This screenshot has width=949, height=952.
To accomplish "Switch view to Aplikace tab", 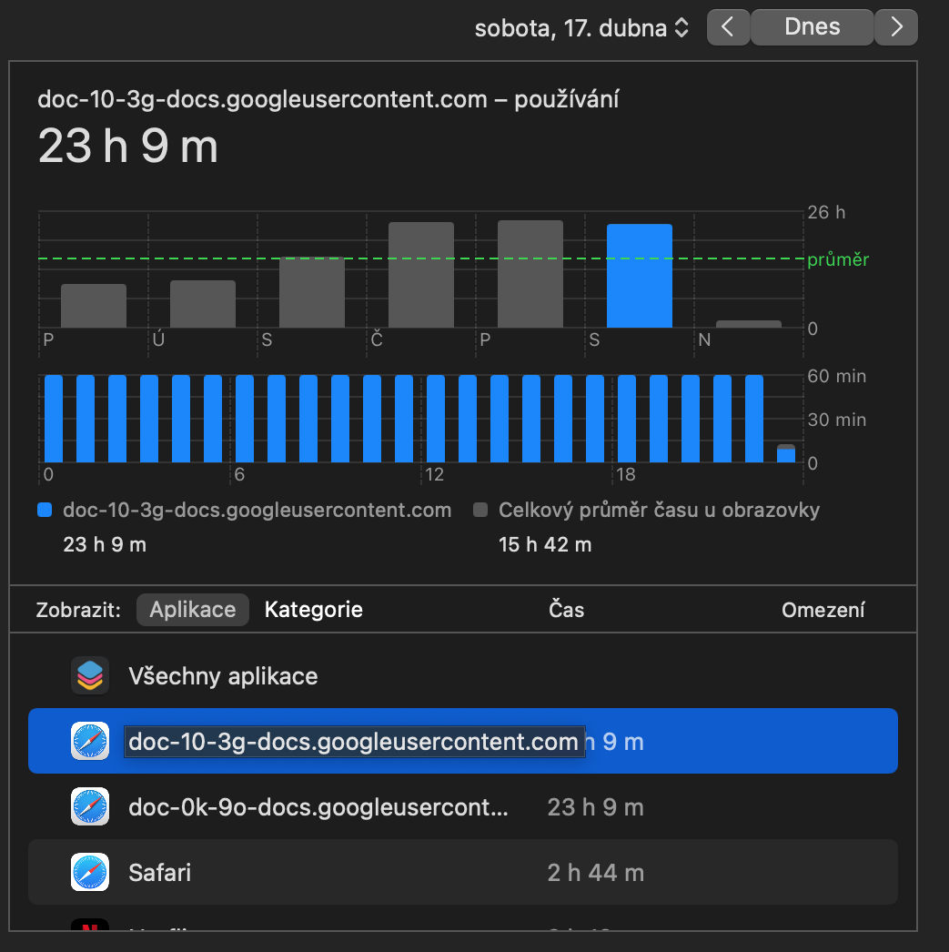I will click(x=192, y=610).
